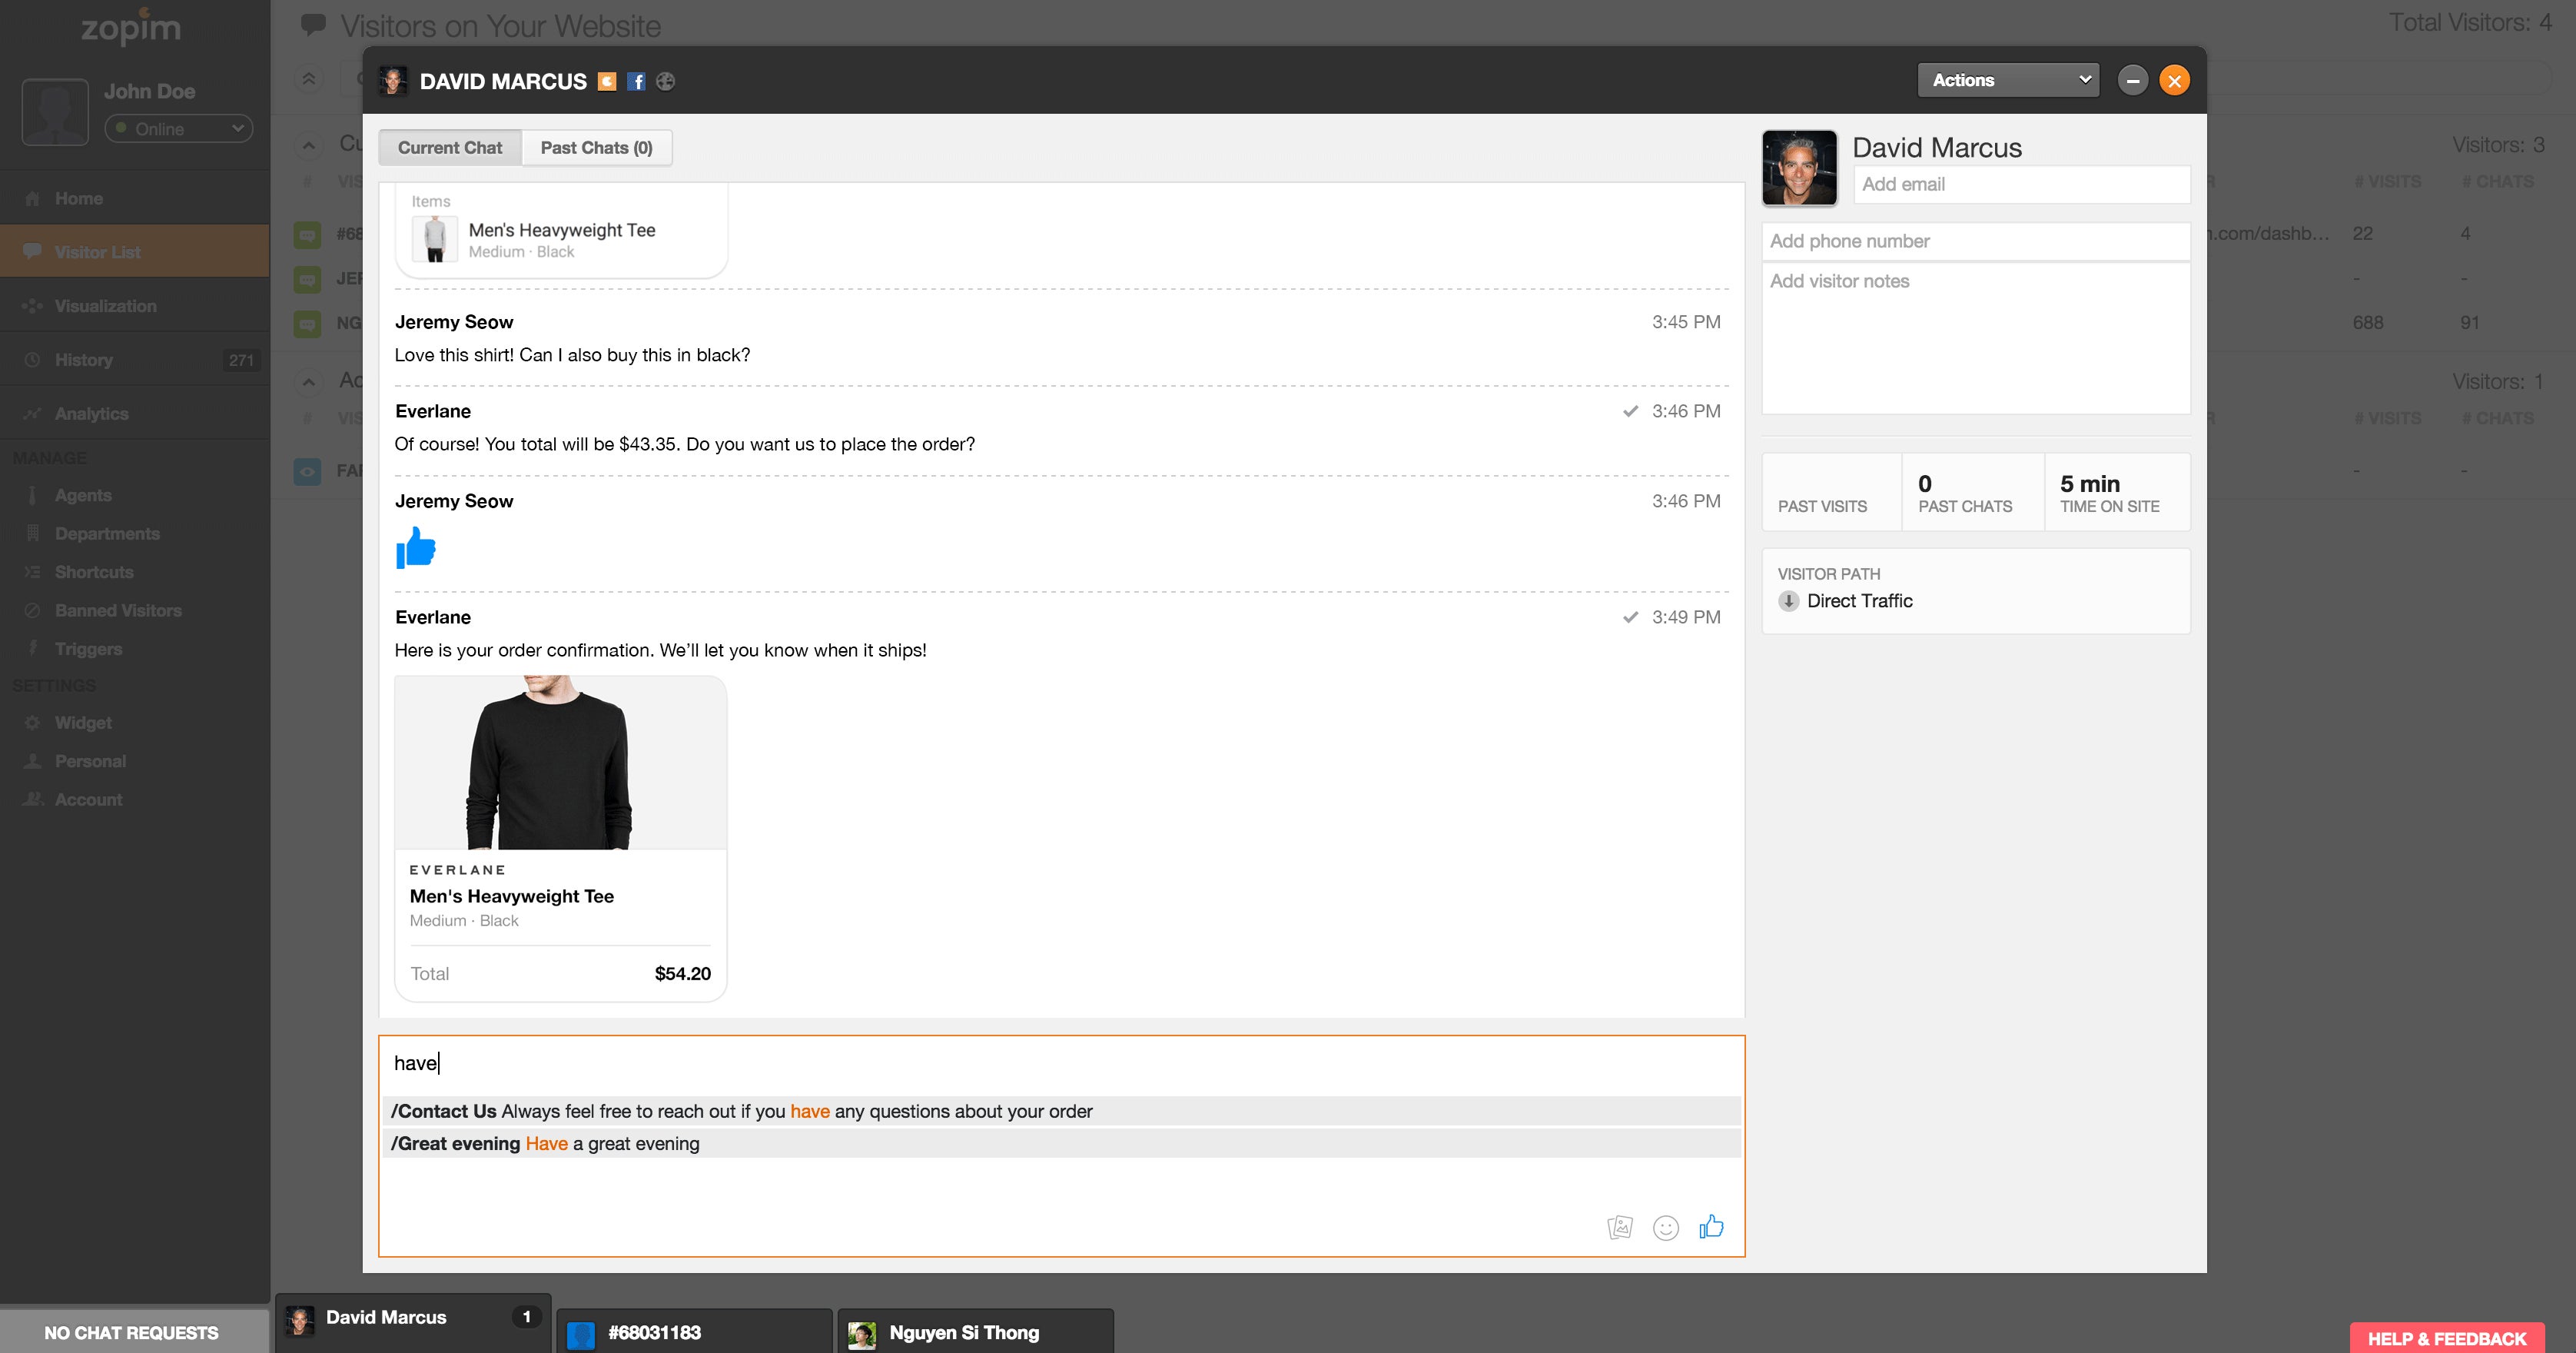Click the zopim logo
Viewport: 2576px width, 1353px height.
click(x=131, y=27)
